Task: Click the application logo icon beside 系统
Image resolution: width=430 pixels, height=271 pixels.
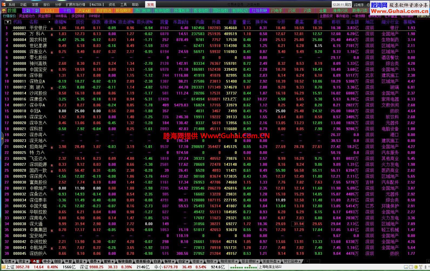Action: click(4, 5)
